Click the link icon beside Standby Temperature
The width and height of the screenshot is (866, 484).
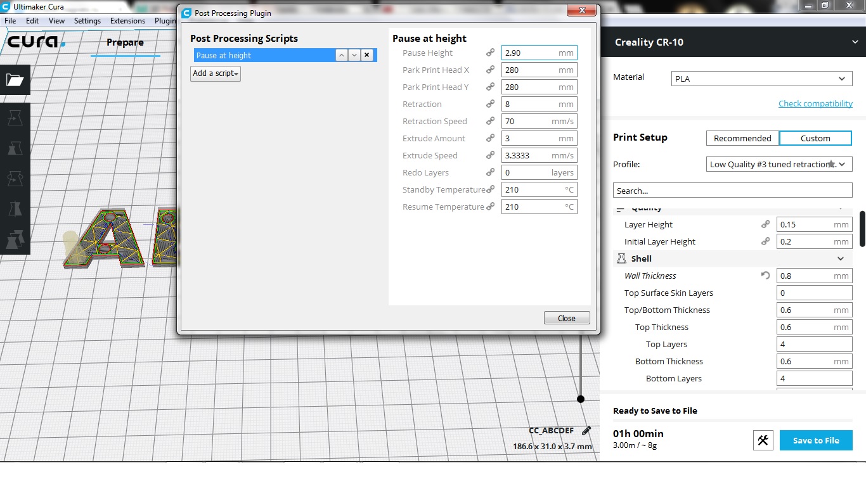(490, 189)
